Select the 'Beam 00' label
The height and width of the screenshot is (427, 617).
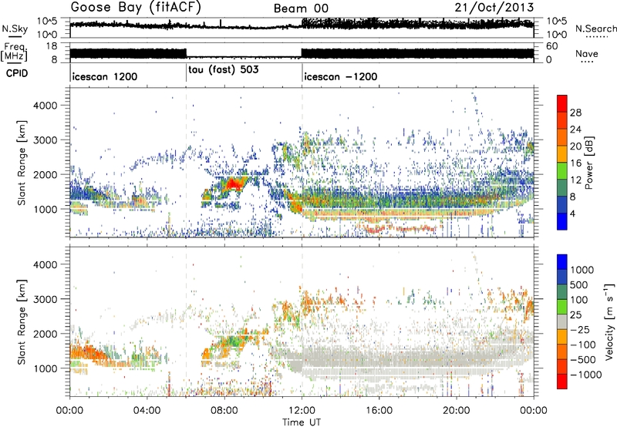301,8
